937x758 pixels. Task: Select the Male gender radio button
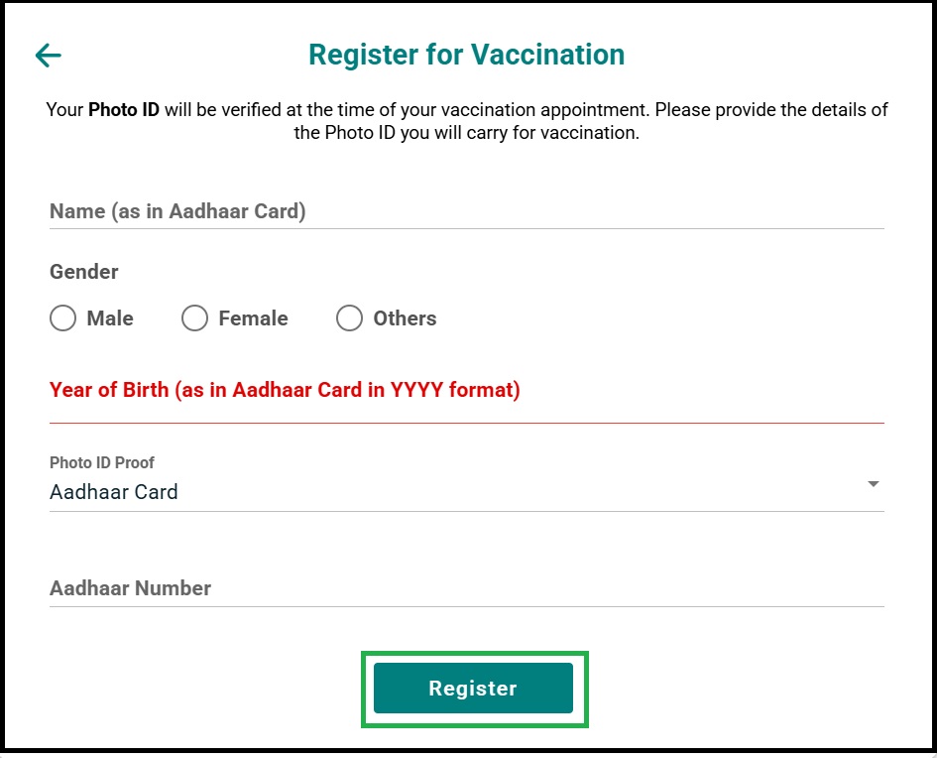[x=62, y=317]
